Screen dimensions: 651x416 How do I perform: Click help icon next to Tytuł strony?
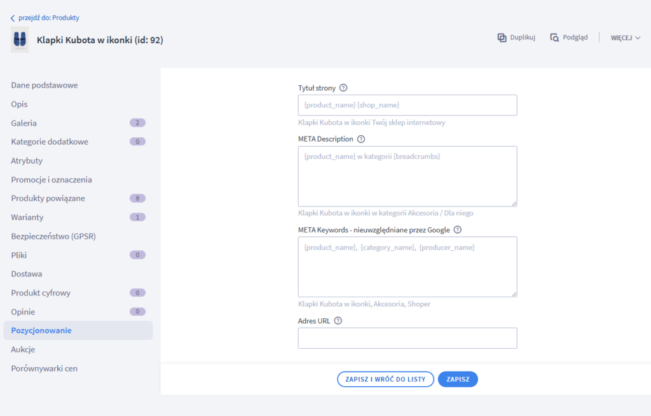coord(343,88)
